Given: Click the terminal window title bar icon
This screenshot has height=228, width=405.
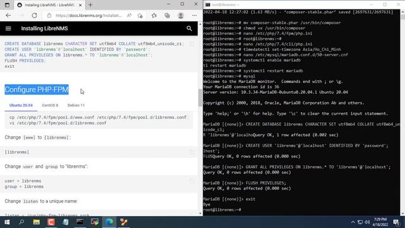Looking at the screenshot, I should click(208, 4).
